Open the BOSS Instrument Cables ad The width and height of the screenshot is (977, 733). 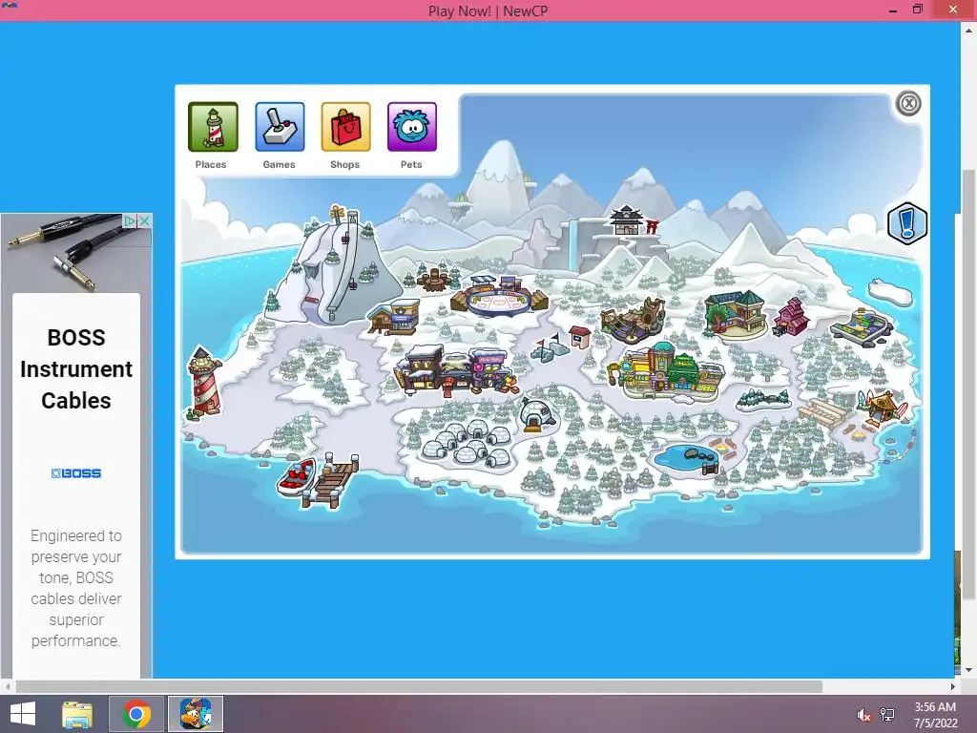(76, 369)
